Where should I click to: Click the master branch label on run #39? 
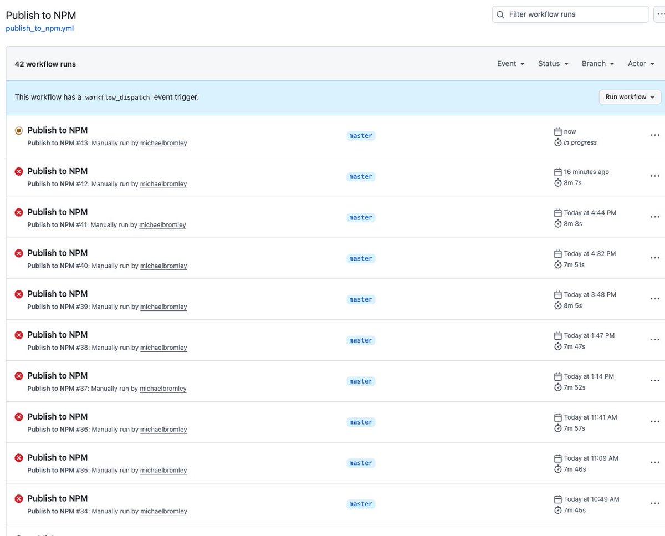tap(361, 299)
